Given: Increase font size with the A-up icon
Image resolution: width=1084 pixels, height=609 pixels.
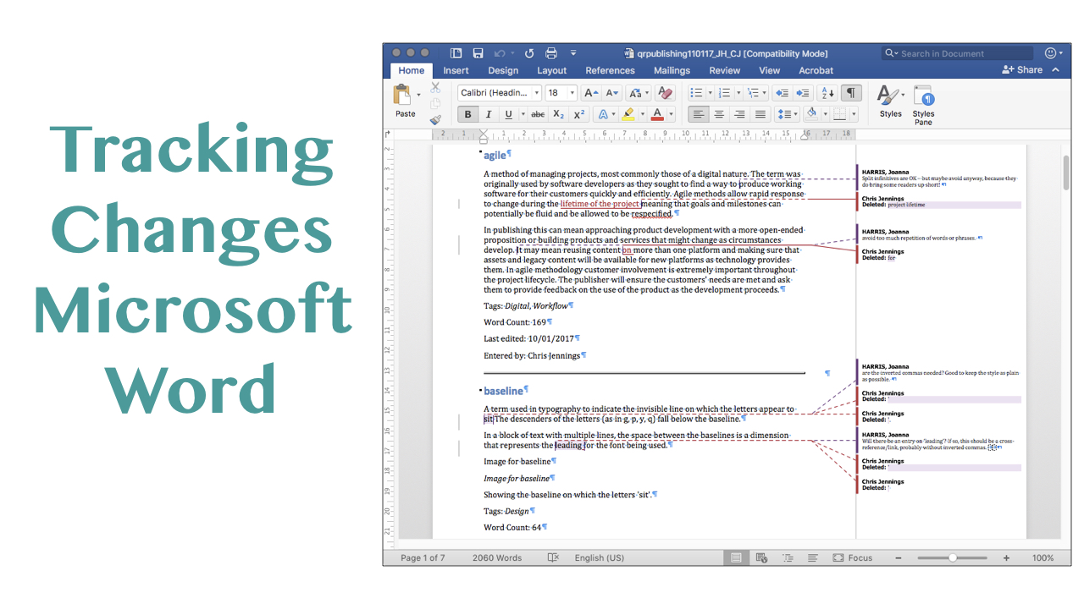Looking at the screenshot, I should point(592,93).
